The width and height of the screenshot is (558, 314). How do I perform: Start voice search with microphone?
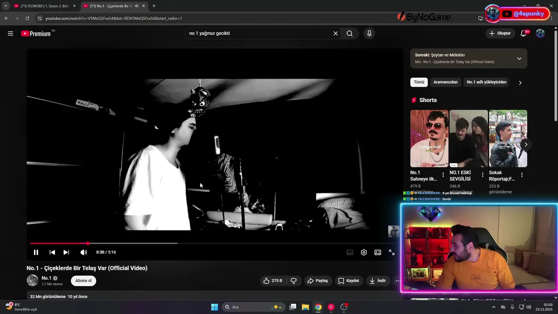tap(369, 34)
